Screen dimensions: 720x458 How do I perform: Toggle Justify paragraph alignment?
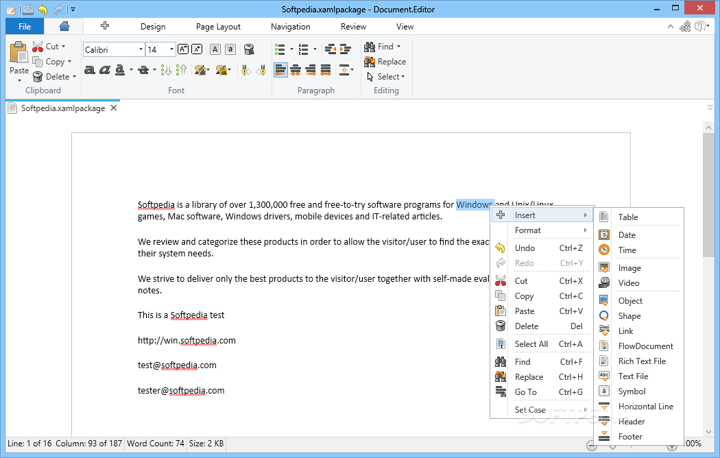[326, 70]
